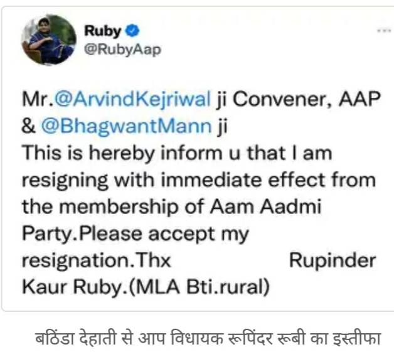This screenshot has width=394, height=364.
Task: Click the display name Ruby
Action: pos(102,31)
